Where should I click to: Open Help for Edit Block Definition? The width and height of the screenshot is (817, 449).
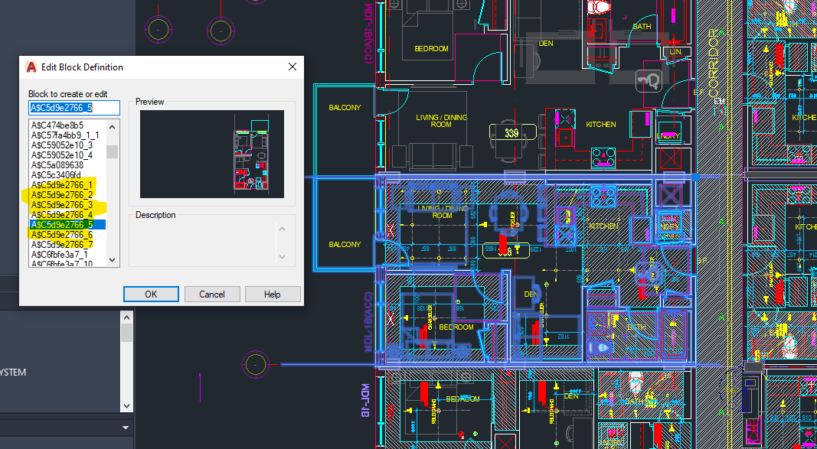[272, 294]
